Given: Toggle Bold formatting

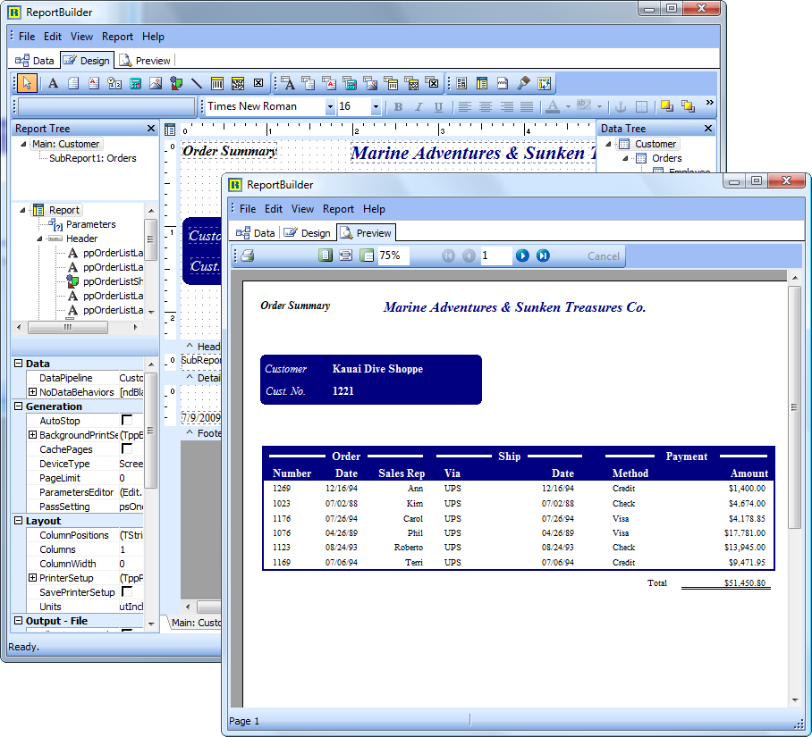Looking at the screenshot, I should click(x=398, y=107).
